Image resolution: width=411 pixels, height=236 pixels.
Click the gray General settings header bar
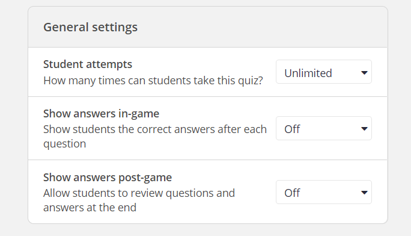point(207,27)
